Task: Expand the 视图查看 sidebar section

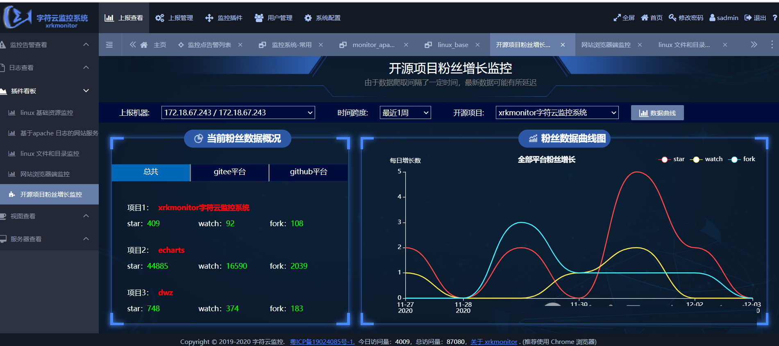Action: click(49, 216)
